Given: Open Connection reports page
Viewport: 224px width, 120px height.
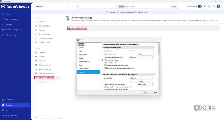Looking at the screenshot, I should point(46,38).
